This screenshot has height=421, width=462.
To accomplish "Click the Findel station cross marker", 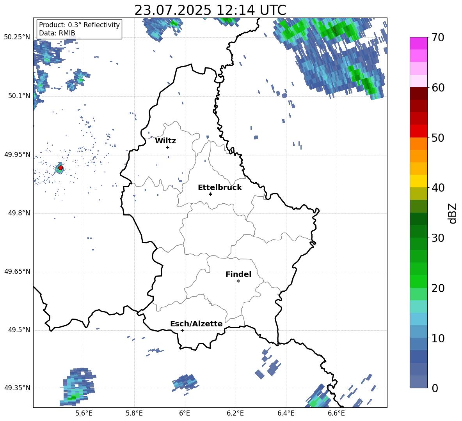I will (238, 281).
